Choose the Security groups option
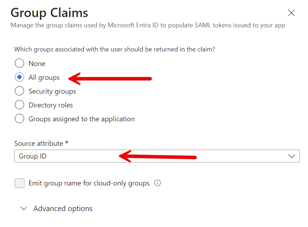The image size is (308, 227). point(19,91)
